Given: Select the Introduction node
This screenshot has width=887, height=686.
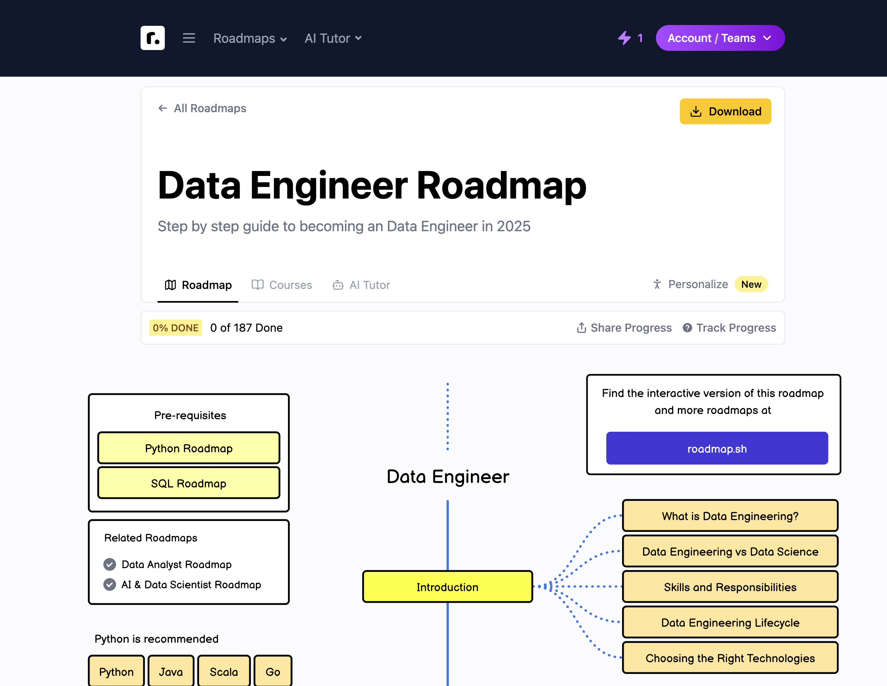Looking at the screenshot, I should [448, 587].
